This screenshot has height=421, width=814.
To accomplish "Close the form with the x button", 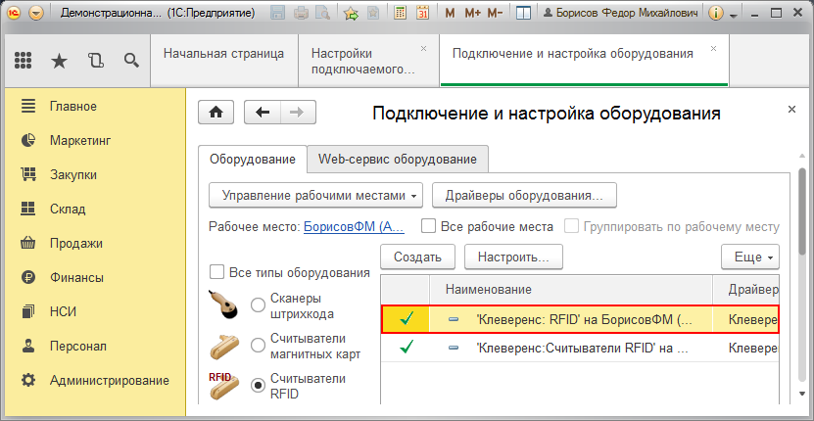I will 791,109.
